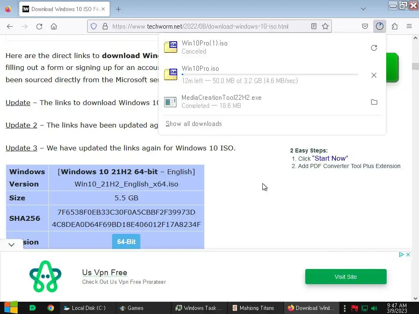This screenshot has height=314, width=419.
Task: Click the Win10Pro.iso file icon
Action: tap(171, 74)
